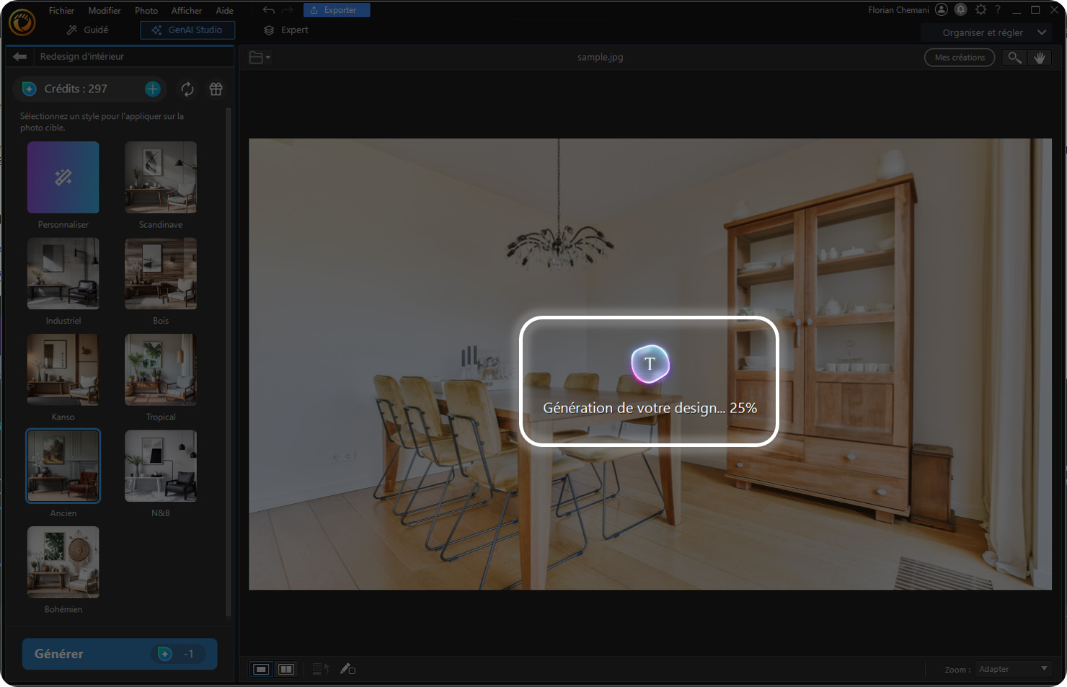Click the plus icon to buy credits

pyautogui.click(x=152, y=89)
